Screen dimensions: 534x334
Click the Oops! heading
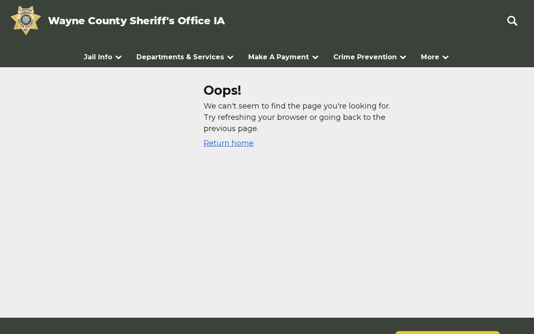tap(222, 90)
